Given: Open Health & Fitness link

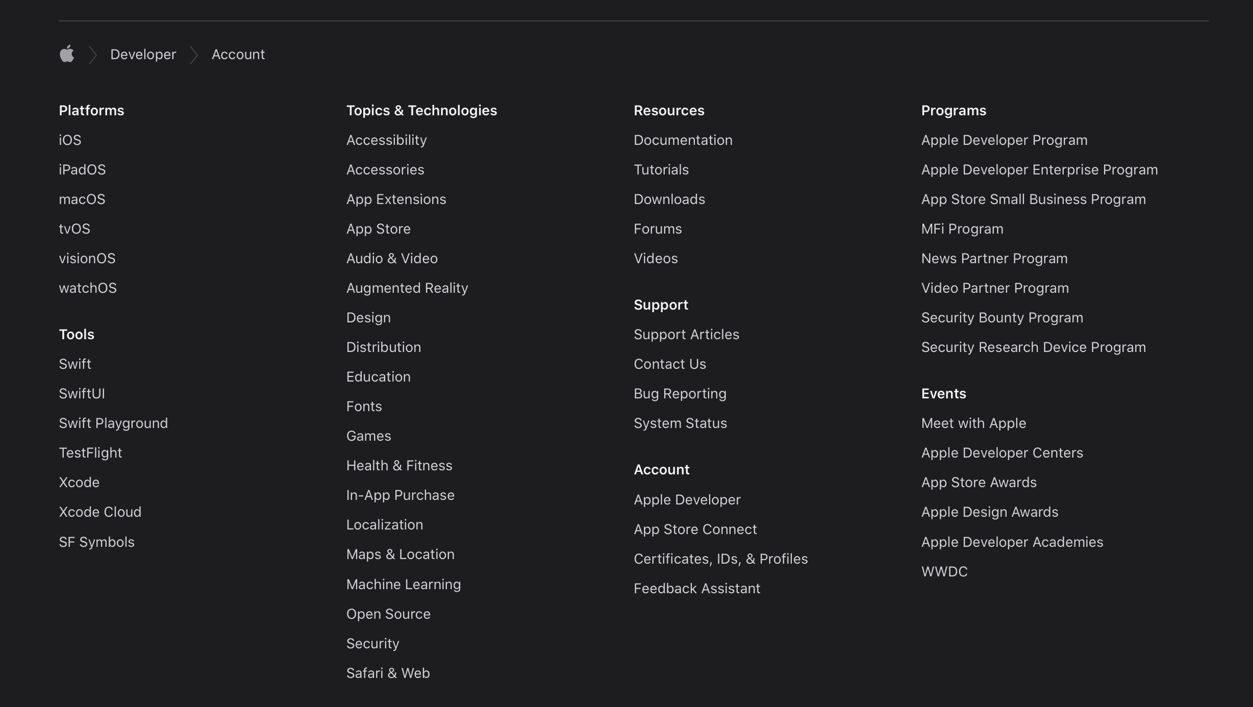Looking at the screenshot, I should click(x=399, y=465).
